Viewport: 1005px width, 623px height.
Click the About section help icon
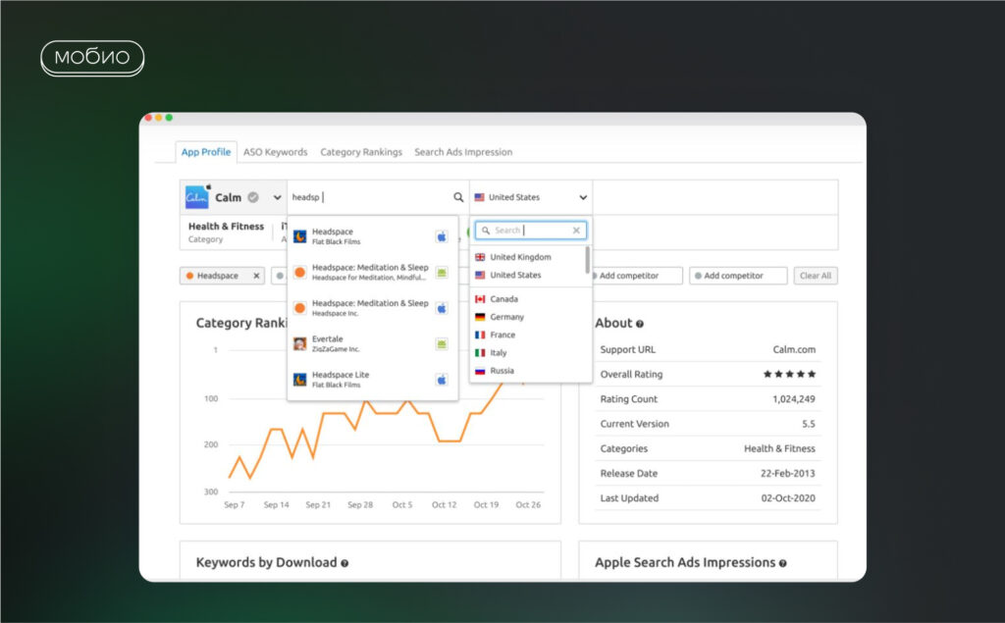pos(640,324)
